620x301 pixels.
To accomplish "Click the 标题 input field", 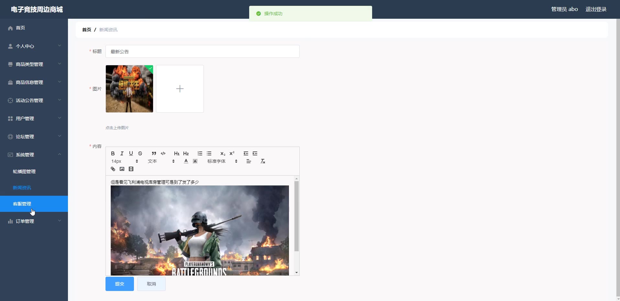I will point(203,51).
